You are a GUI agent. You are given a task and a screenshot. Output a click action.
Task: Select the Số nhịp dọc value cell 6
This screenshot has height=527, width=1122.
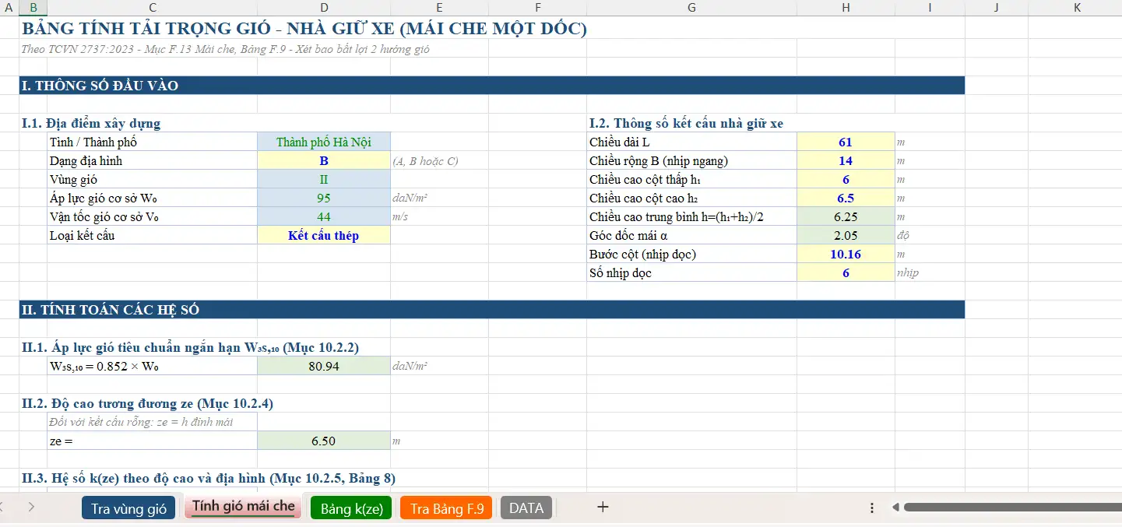(846, 272)
